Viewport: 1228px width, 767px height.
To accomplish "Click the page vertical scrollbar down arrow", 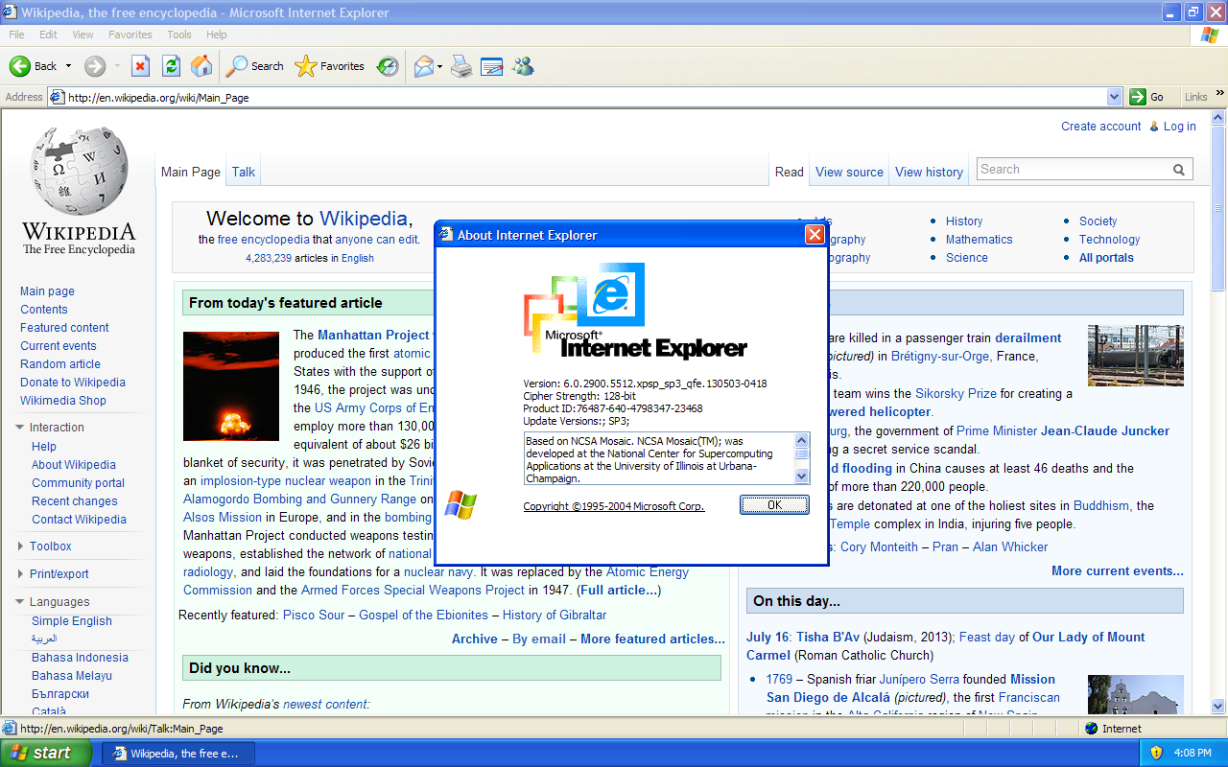I will click(1219, 707).
